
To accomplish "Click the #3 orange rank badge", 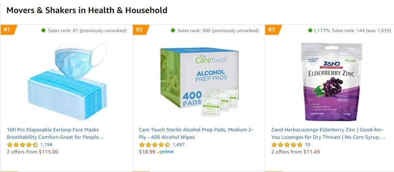I will point(273,30).
